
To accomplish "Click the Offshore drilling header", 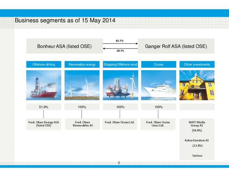I will (x=44, y=64).
